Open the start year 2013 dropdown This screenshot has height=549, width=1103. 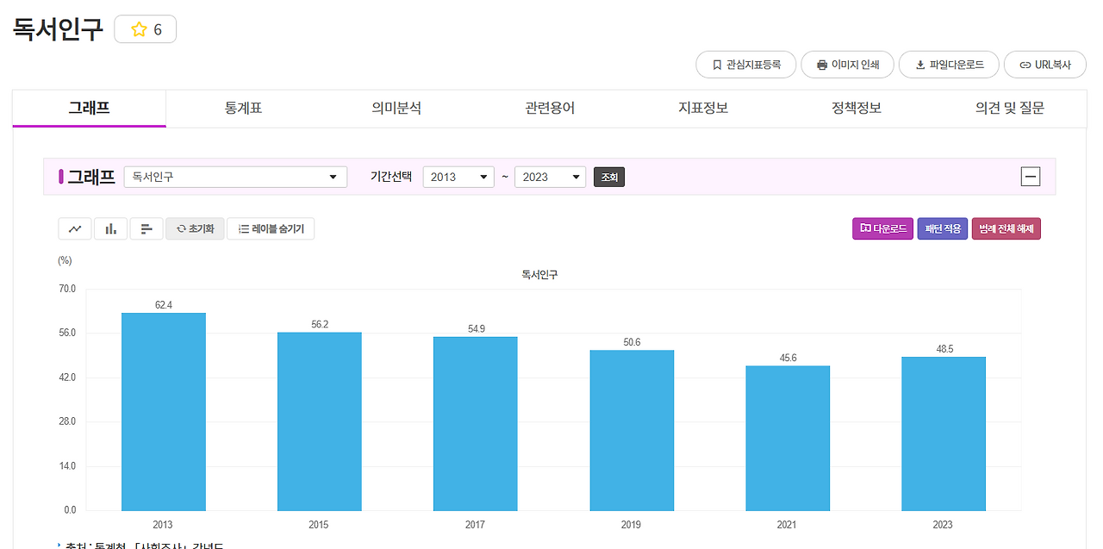click(x=458, y=177)
